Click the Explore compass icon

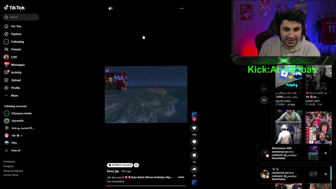click(x=6, y=34)
